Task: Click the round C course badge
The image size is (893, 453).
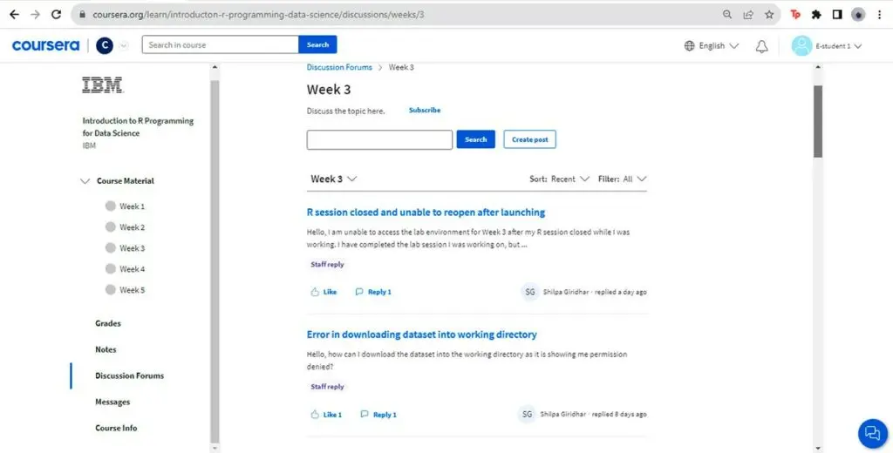Action: point(105,45)
